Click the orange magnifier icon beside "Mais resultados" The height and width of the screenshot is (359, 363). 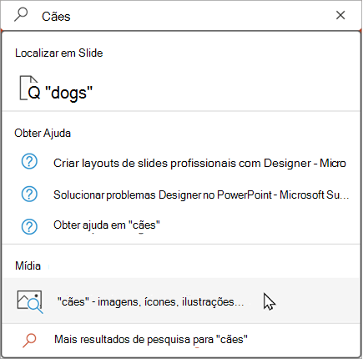pos(29,340)
